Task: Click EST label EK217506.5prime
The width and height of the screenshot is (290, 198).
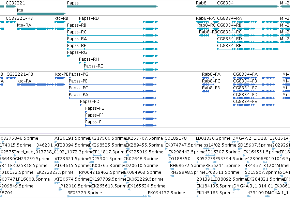Action: pos(107,138)
